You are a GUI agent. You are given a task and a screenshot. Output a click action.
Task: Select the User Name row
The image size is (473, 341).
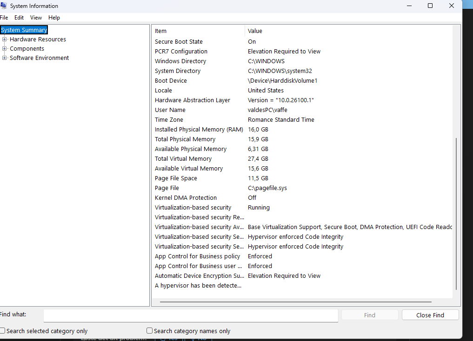[303, 110]
